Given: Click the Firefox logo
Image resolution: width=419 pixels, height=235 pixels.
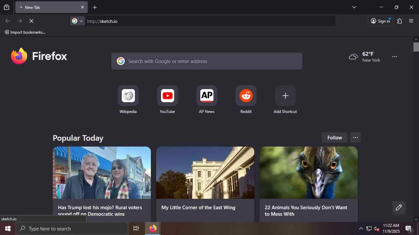Looking at the screenshot, I should 39,56.
